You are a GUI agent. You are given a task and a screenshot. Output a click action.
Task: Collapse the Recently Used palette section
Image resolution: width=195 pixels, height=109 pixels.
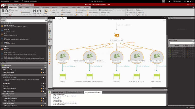(x=2, y=23)
